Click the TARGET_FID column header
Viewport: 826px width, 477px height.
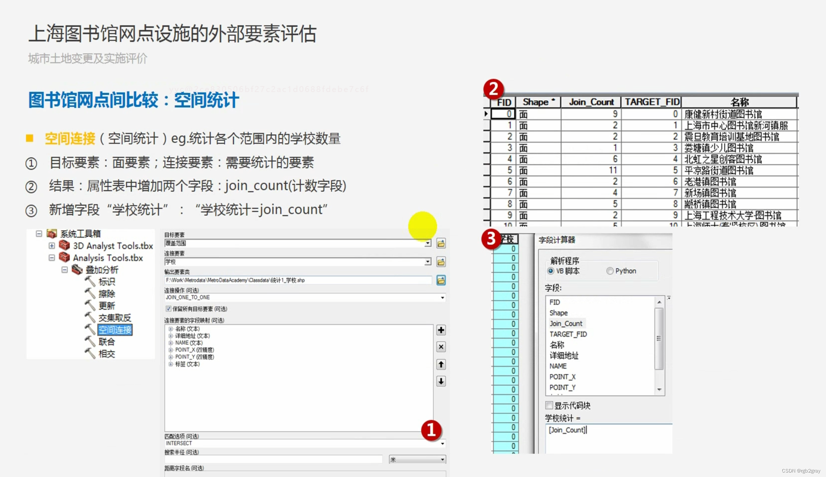[652, 102]
